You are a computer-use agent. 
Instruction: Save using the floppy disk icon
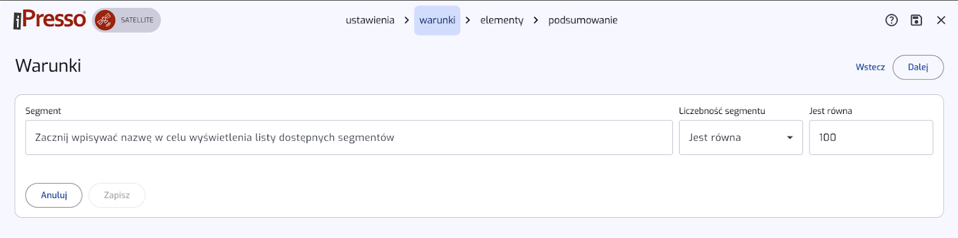(x=916, y=20)
